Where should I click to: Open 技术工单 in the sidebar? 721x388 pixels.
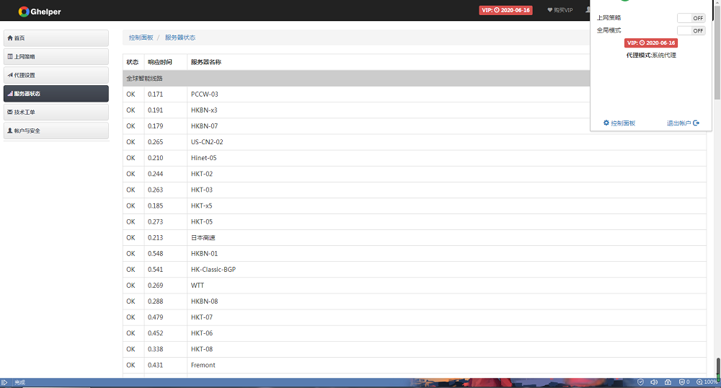click(x=56, y=113)
